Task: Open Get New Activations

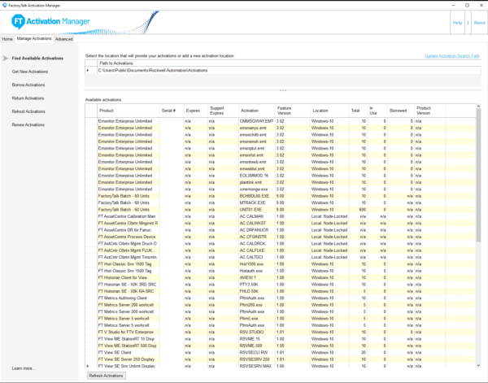Action: point(30,72)
